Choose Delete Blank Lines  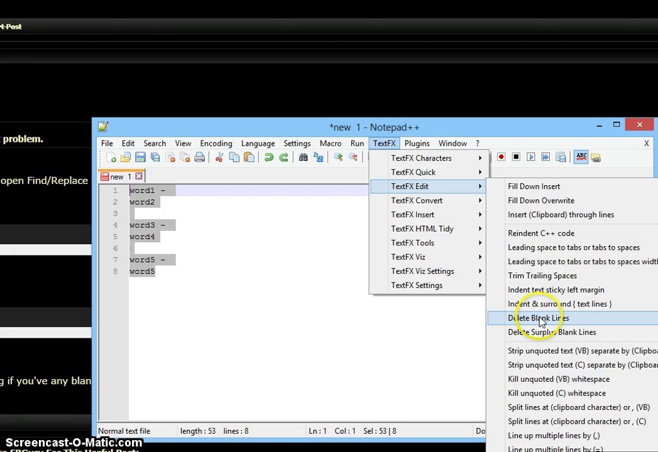(x=573, y=318)
